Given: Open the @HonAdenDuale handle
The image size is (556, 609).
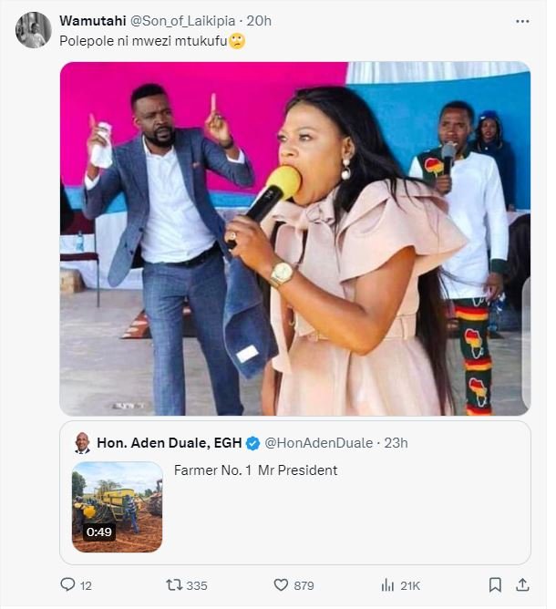Looking at the screenshot, I should (x=318, y=443).
